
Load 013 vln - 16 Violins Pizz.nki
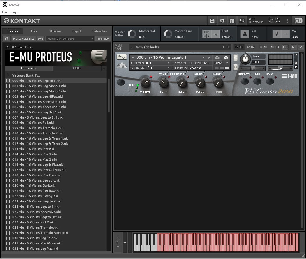pyautogui.click(x=33, y=149)
